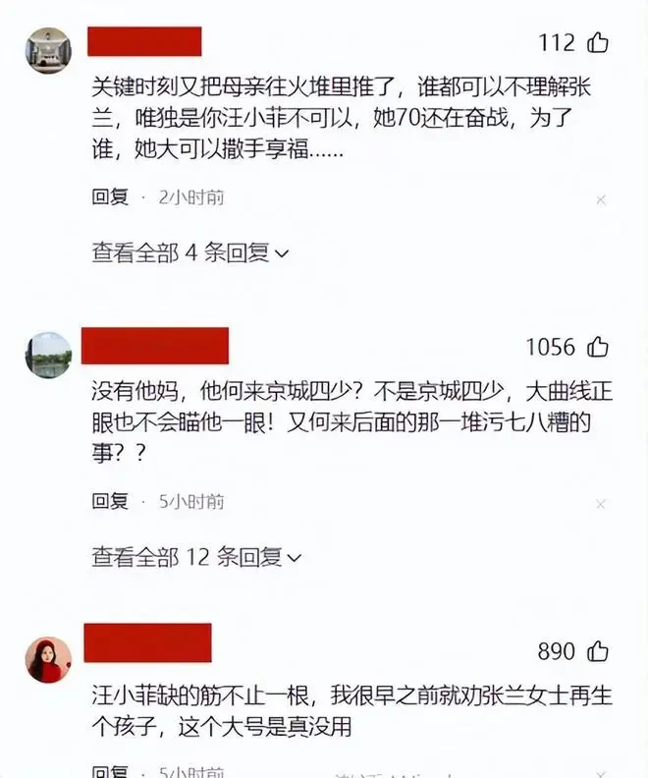Open the second commenter's redacted username

coord(155,346)
